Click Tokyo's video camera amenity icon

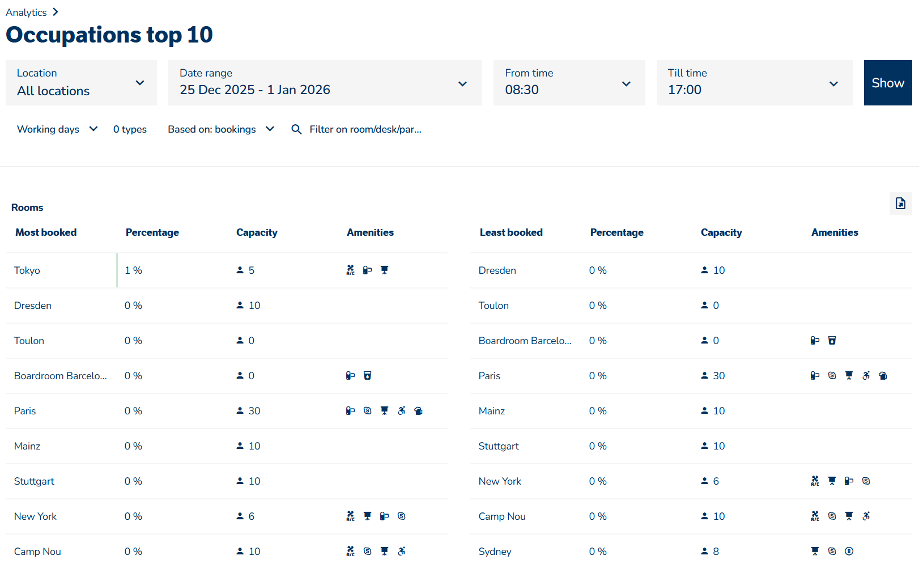[x=367, y=270]
